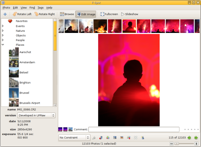Click the crop tool icon
This screenshot has height=147, width=201.
click(94, 138)
